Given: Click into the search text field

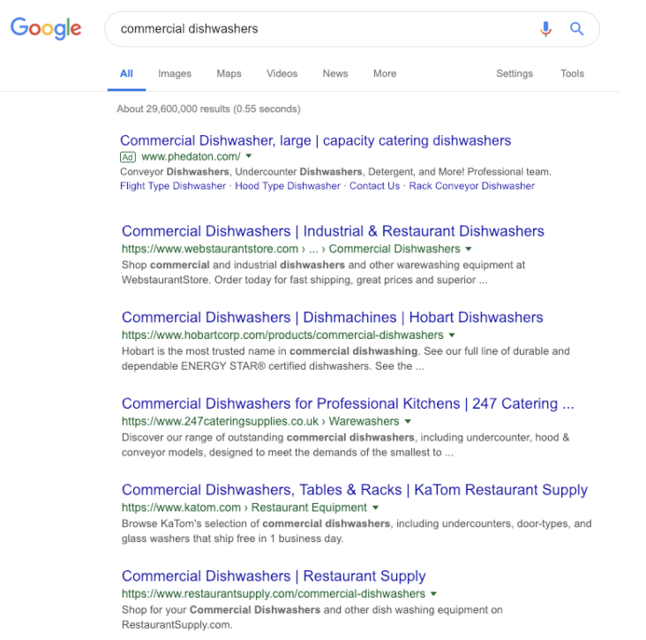Looking at the screenshot, I should [x=318, y=29].
